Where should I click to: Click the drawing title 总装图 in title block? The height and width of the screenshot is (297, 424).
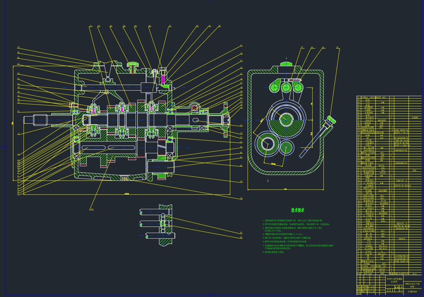394,282
